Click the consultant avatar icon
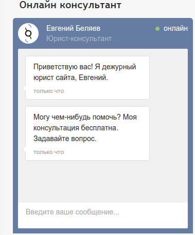The image size is (195, 235). click(28, 33)
